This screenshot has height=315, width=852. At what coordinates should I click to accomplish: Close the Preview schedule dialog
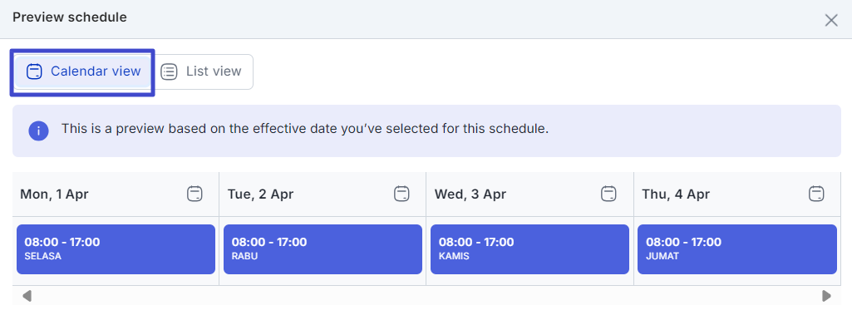coord(831,21)
